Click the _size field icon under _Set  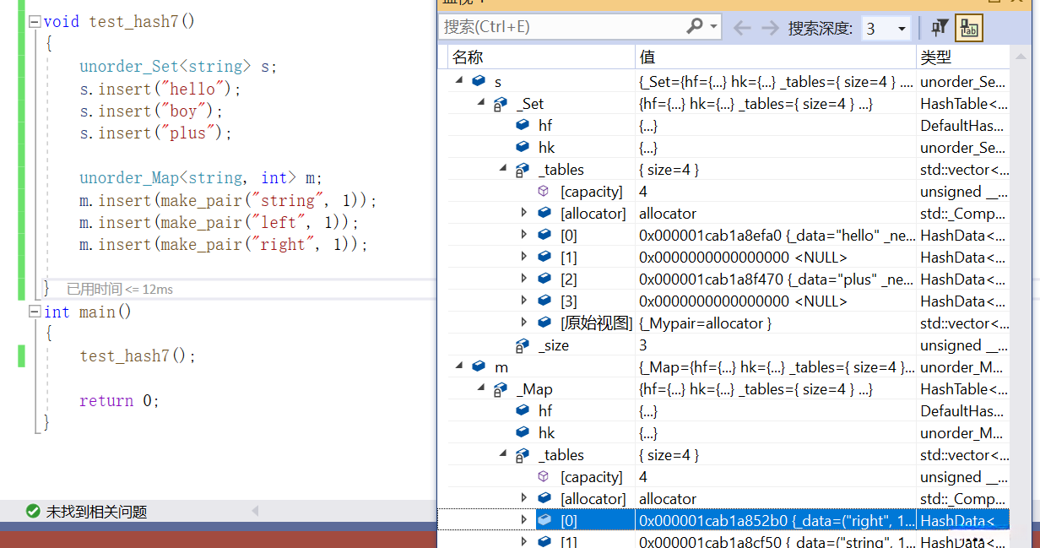(x=523, y=345)
